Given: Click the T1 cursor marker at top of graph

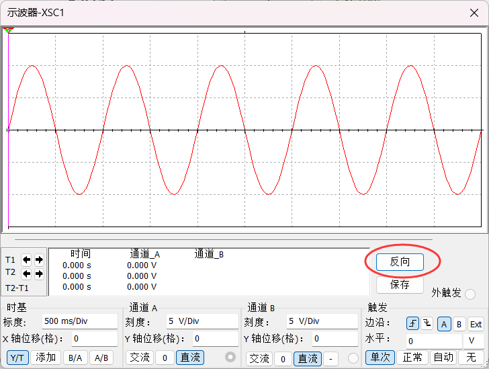Looking at the screenshot, I should coord(9,30).
